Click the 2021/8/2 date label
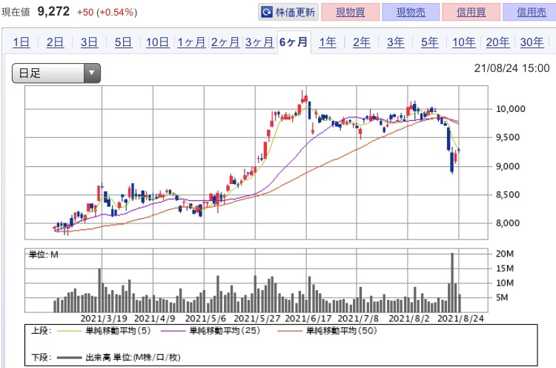556x368 pixels. tap(409, 318)
